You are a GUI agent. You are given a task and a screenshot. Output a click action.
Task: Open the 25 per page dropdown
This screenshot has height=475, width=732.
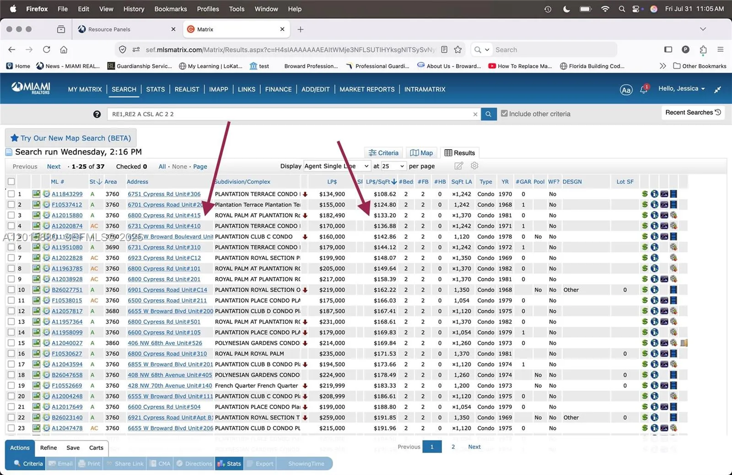click(x=393, y=166)
